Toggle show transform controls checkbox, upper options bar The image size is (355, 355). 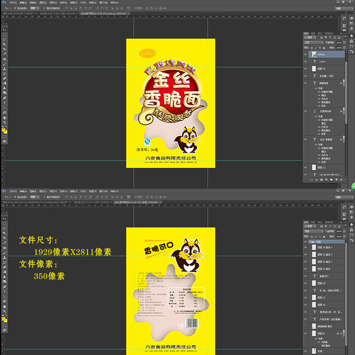point(44,8)
